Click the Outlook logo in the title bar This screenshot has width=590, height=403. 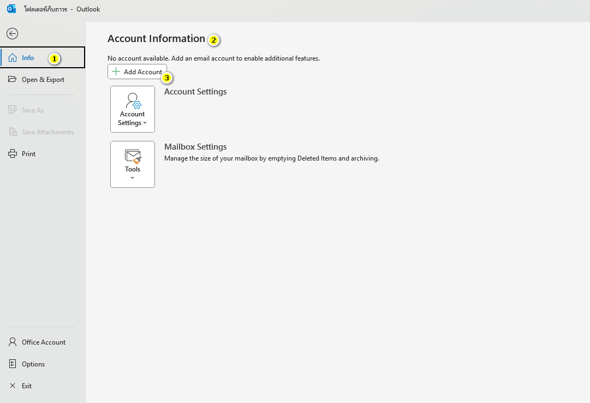pos(11,9)
